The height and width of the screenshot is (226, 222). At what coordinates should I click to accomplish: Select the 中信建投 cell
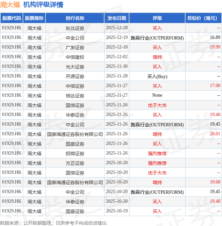pos(75,57)
